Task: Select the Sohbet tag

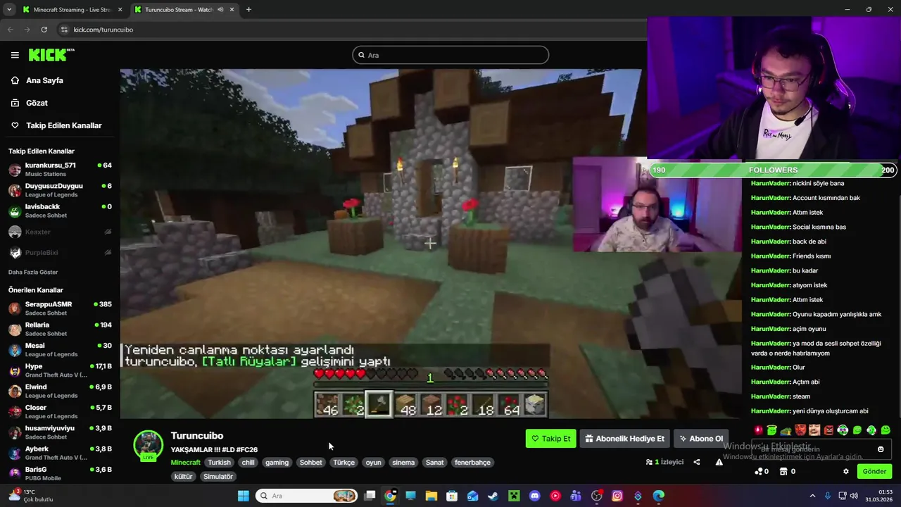Action: pos(310,463)
